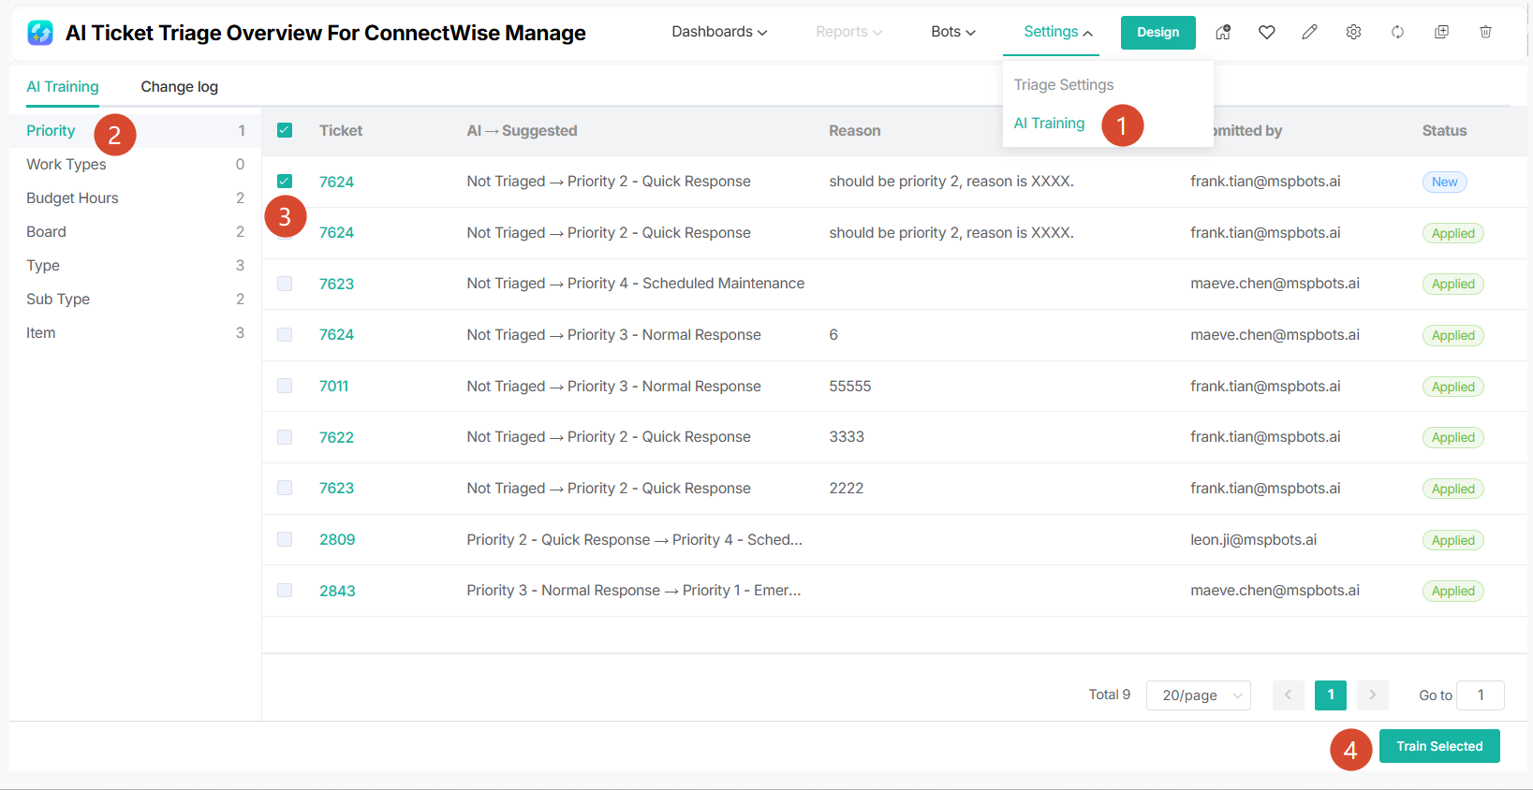Select checkbox for ticket 7011
The height and width of the screenshot is (790, 1533).
pyautogui.click(x=285, y=386)
